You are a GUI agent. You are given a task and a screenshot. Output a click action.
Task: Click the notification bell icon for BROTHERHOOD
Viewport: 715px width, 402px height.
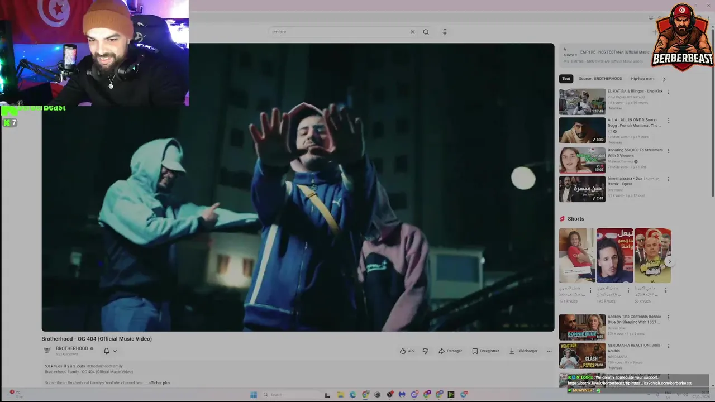[x=106, y=351]
